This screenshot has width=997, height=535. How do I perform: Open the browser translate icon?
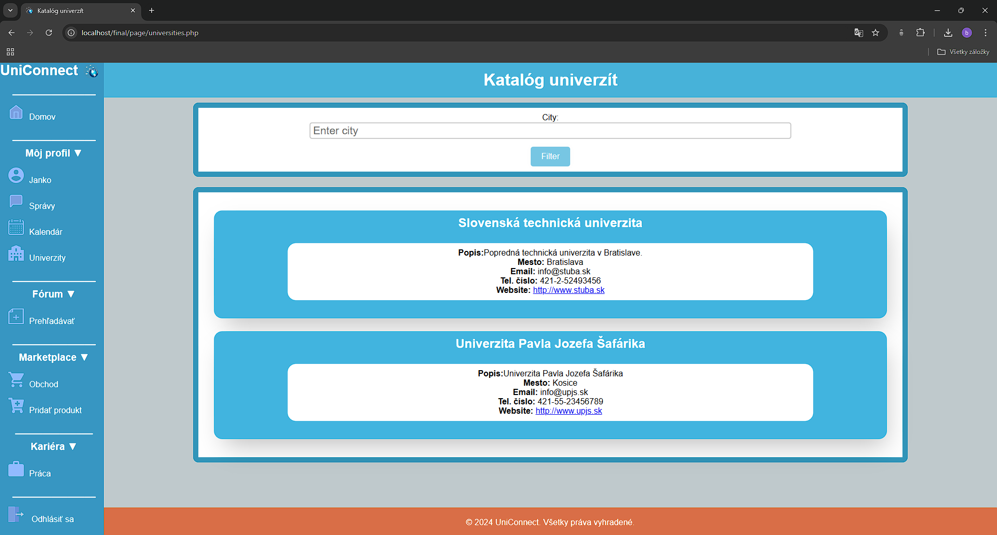(859, 33)
